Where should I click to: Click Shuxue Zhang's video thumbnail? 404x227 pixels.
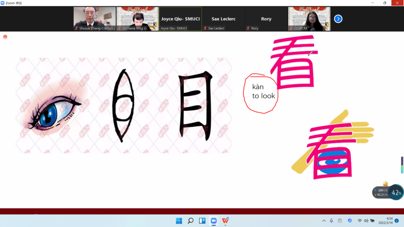click(94, 19)
